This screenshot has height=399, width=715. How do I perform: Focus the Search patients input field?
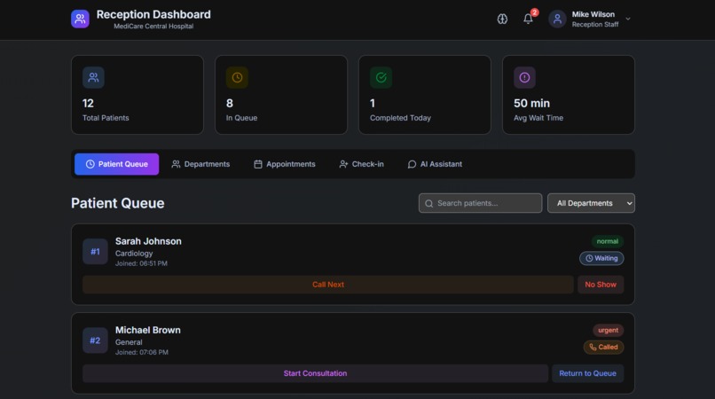point(480,203)
